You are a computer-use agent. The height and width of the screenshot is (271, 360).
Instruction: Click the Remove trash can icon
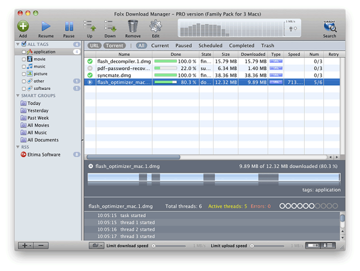(x=133, y=26)
